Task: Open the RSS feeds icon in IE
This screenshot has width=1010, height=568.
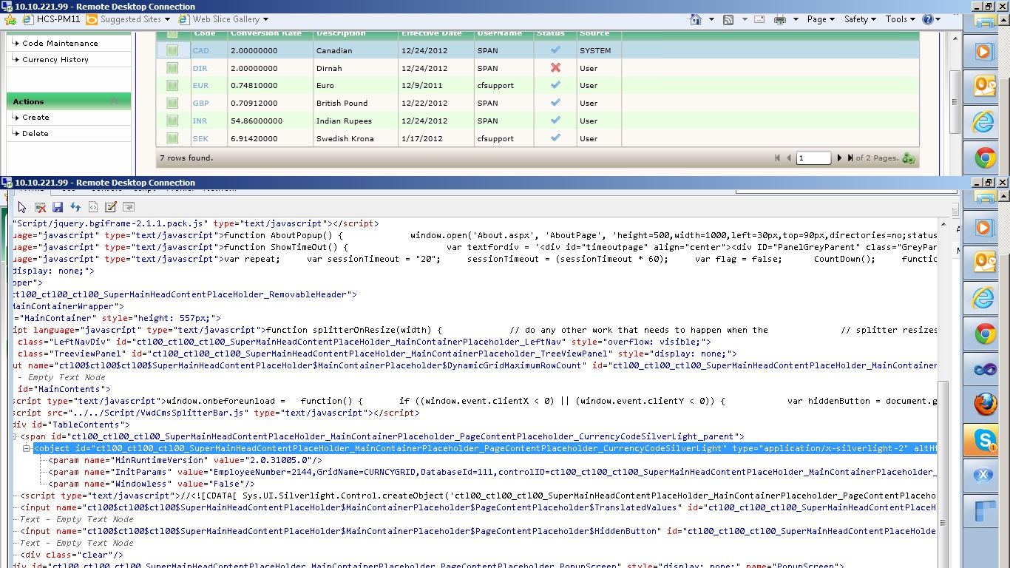Action: click(x=729, y=19)
